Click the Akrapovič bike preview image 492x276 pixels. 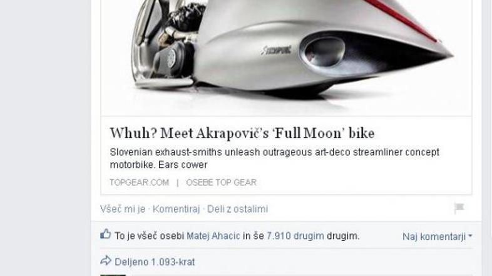(x=286, y=58)
